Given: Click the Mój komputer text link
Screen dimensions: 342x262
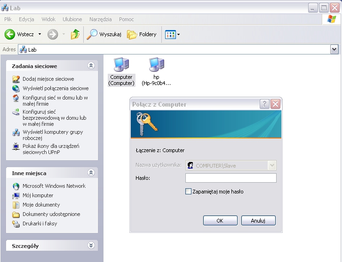Looking at the screenshot, I should [38, 196].
